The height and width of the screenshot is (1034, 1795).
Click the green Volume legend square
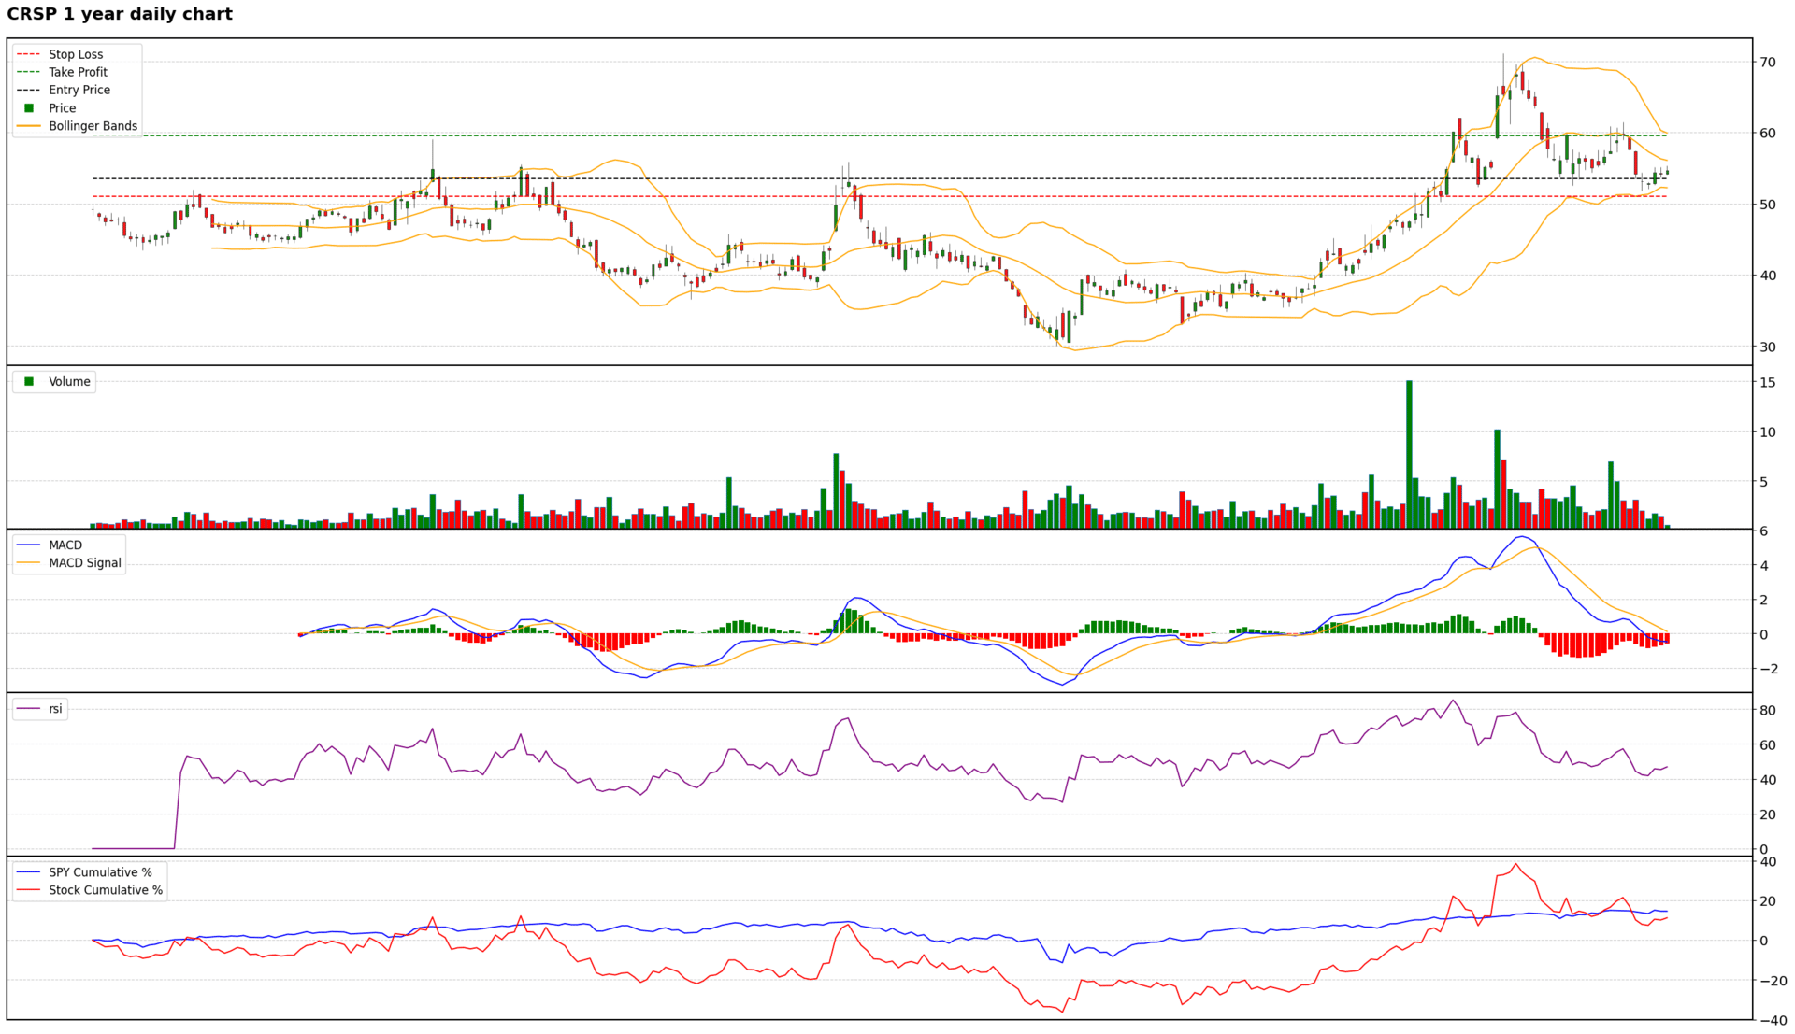point(29,381)
